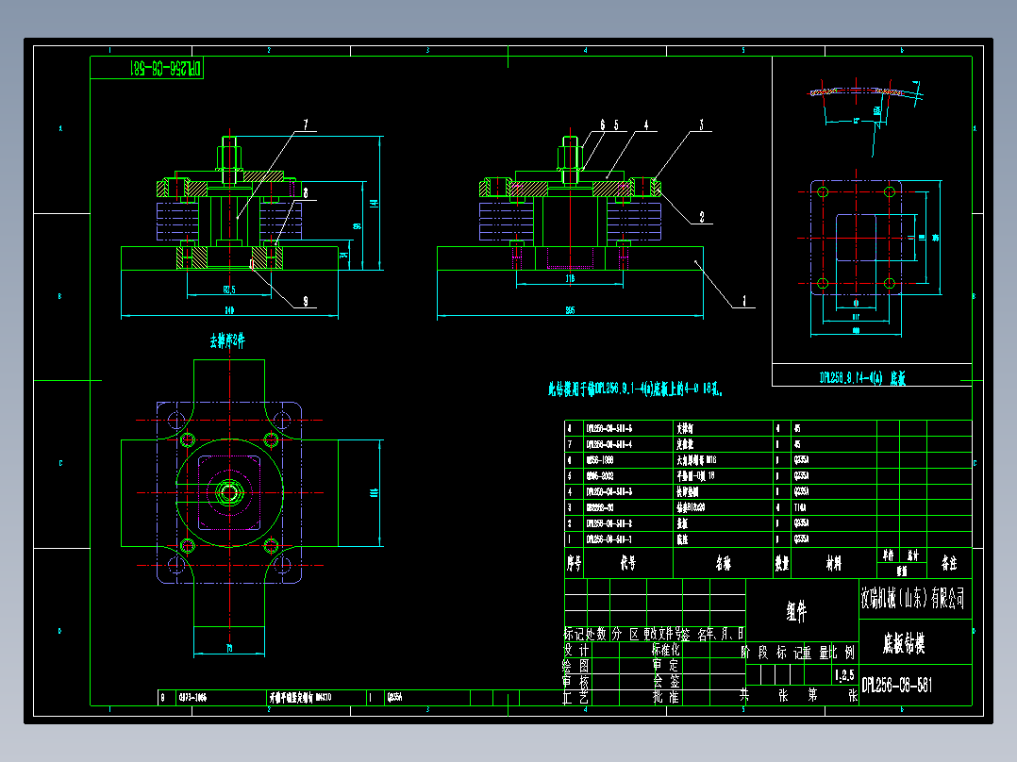
Task: Click the company name 汶瑞机械(山东)有限公司
Action: click(x=912, y=598)
